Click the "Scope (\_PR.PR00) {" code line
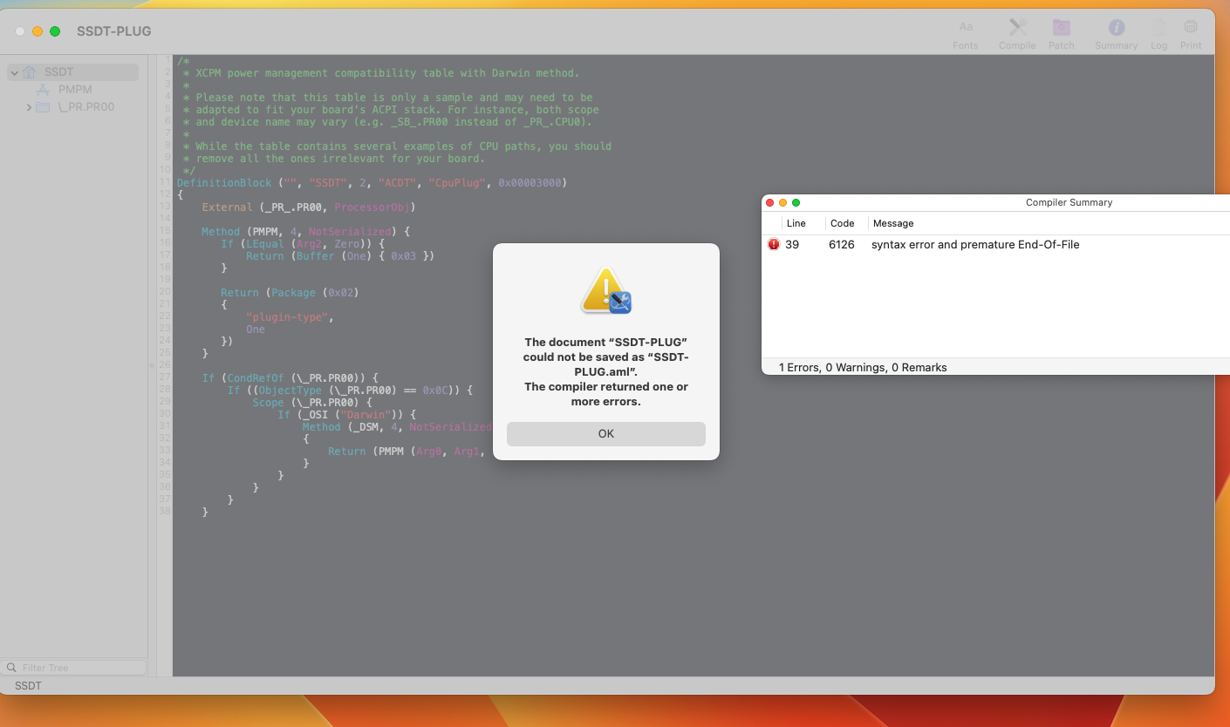This screenshot has height=727, width=1230. [x=312, y=403]
